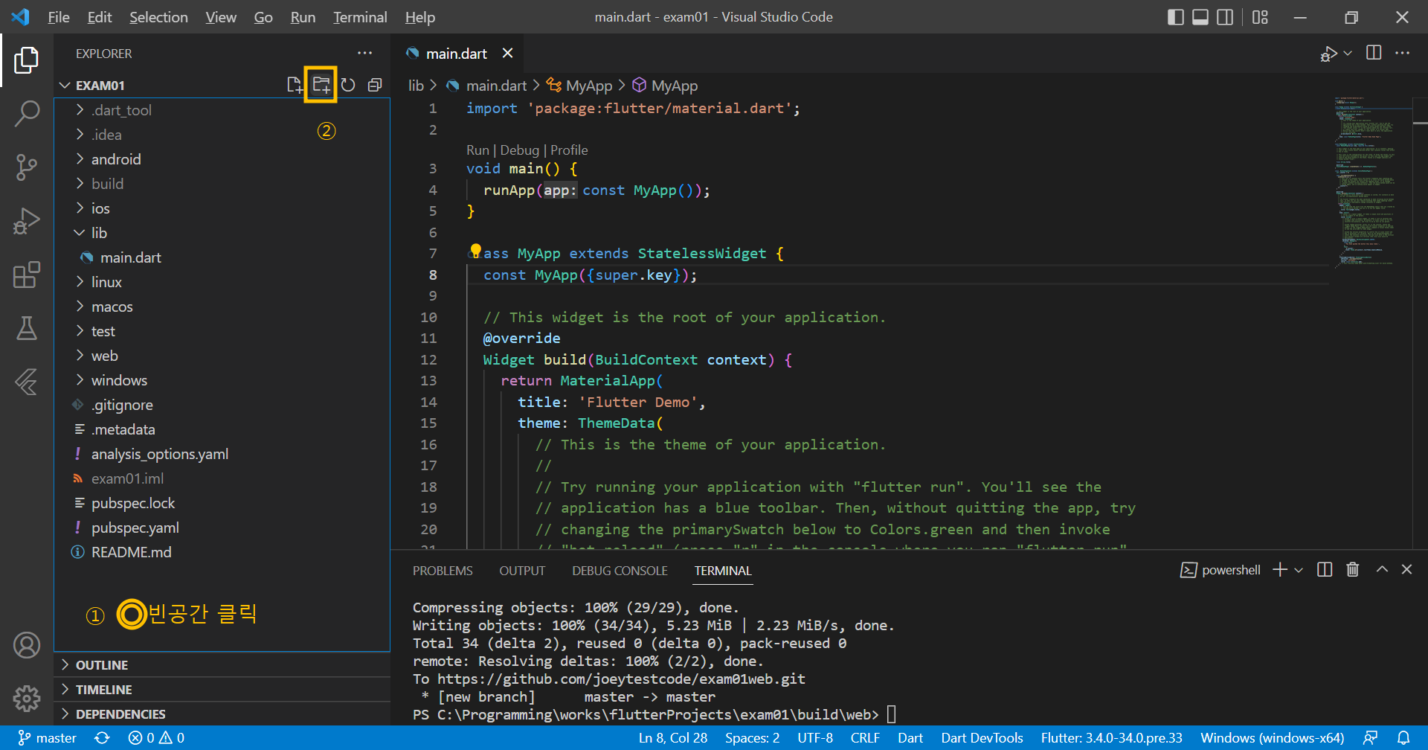Switch to the DEBUG CONSOLE tab
Image resolution: width=1428 pixels, height=750 pixels.
[x=620, y=571]
